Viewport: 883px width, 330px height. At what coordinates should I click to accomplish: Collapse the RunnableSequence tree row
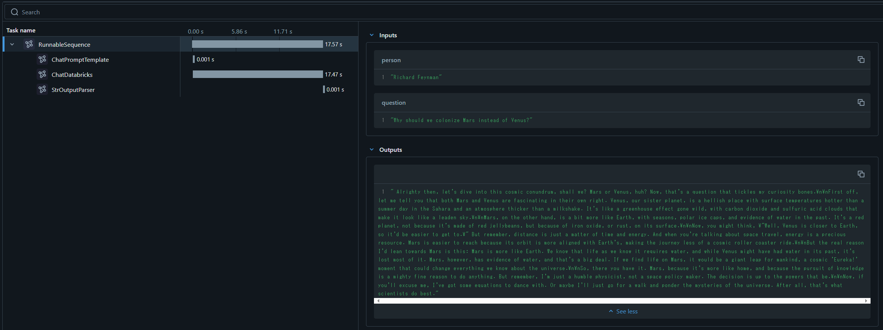(x=12, y=44)
